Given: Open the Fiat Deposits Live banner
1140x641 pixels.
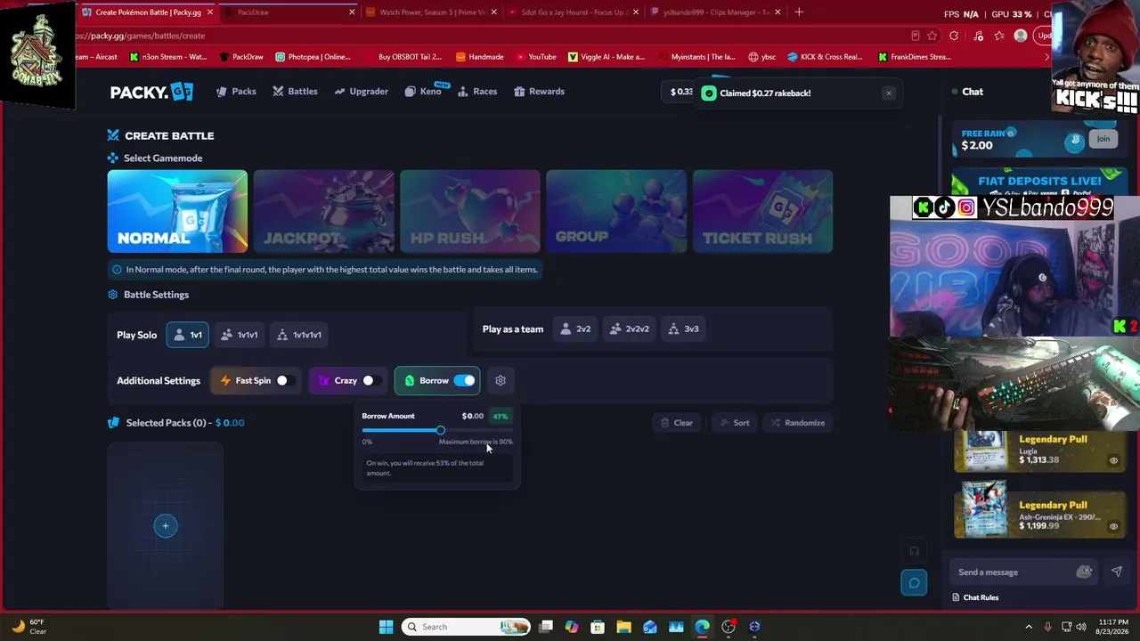Looking at the screenshot, I should pos(1039,183).
